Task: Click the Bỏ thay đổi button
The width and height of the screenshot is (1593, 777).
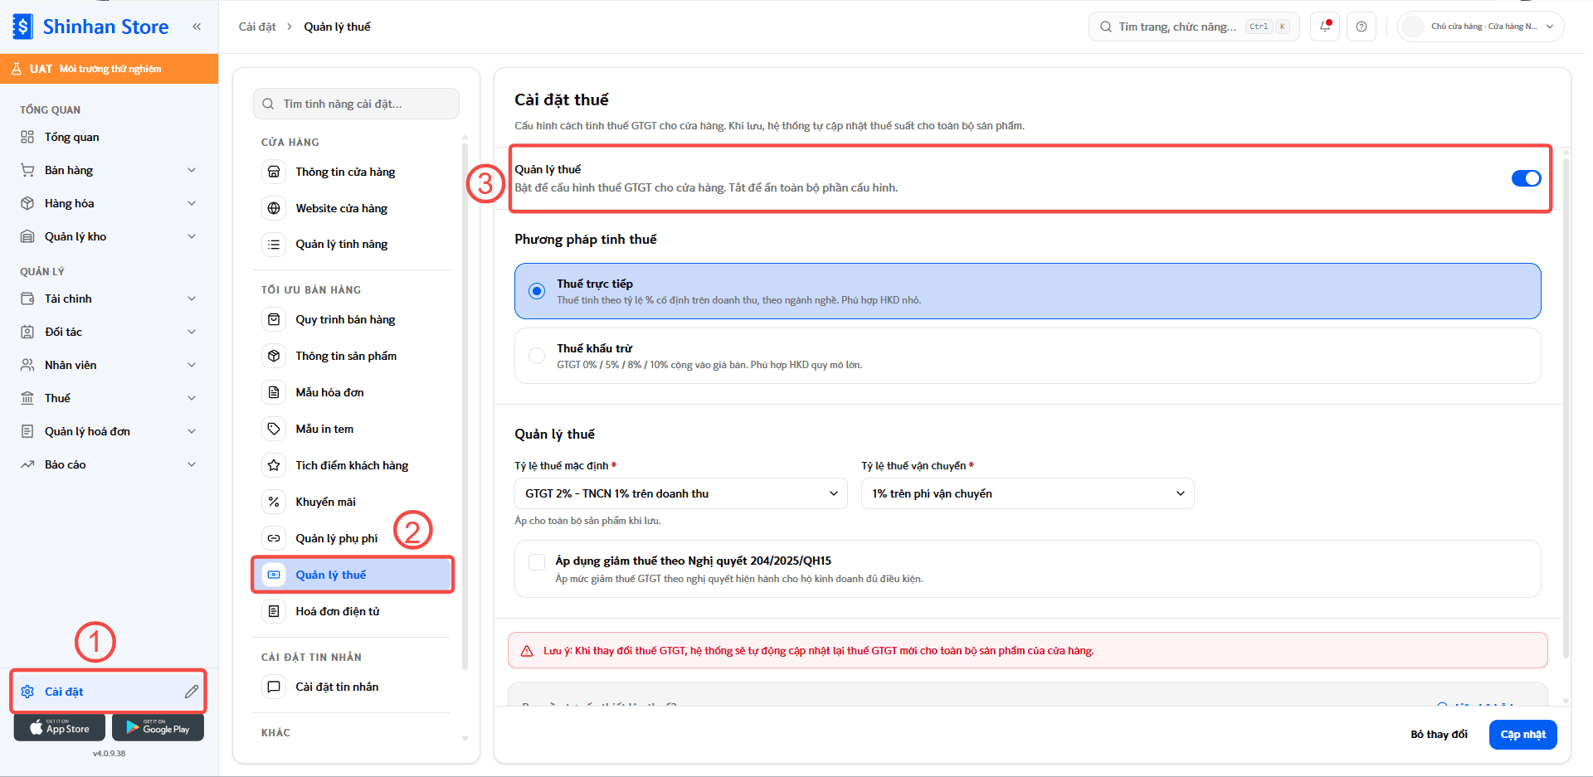Action: [1439, 735]
